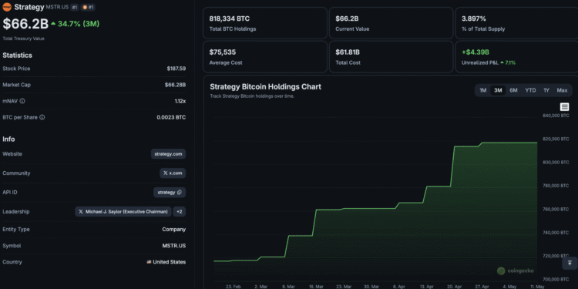Click the 16. Mar date axis label

coord(316,287)
